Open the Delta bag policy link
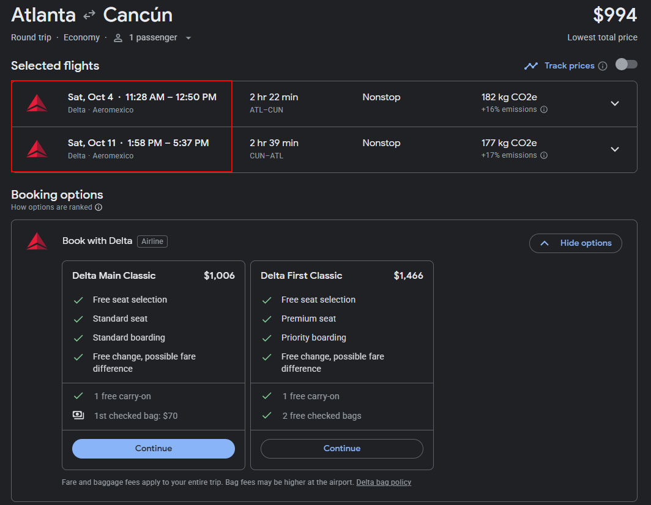This screenshot has height=505, width=651. click(x=384, y=482)
